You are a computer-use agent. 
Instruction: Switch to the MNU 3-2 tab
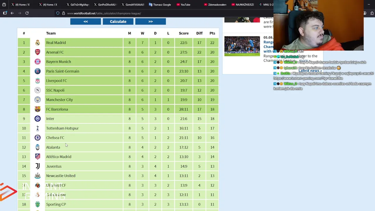click(266, 5)
